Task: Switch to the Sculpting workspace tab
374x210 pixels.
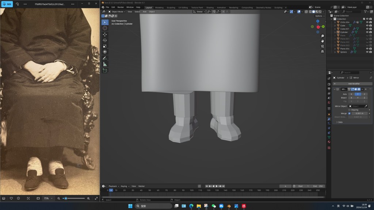Action: click(171, 7)
